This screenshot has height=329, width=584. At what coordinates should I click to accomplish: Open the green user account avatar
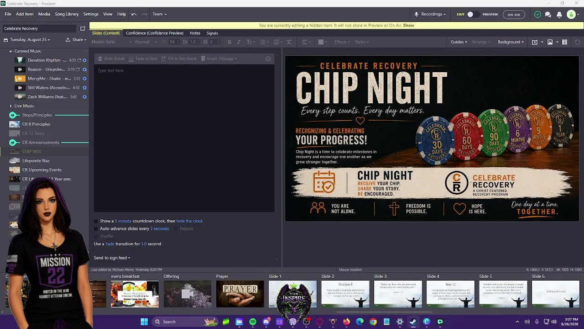(x=571, y=15)
